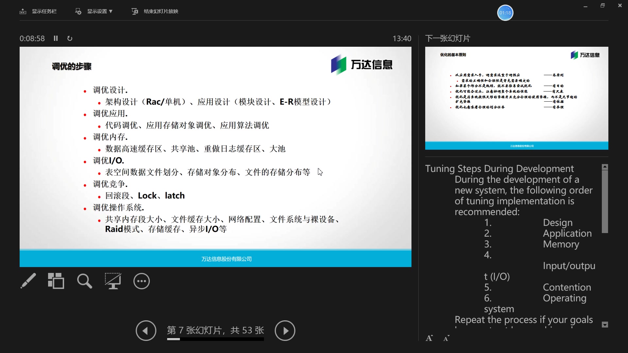Click the slide progress bar
628x353 pixels.
(x=215, y=339)
